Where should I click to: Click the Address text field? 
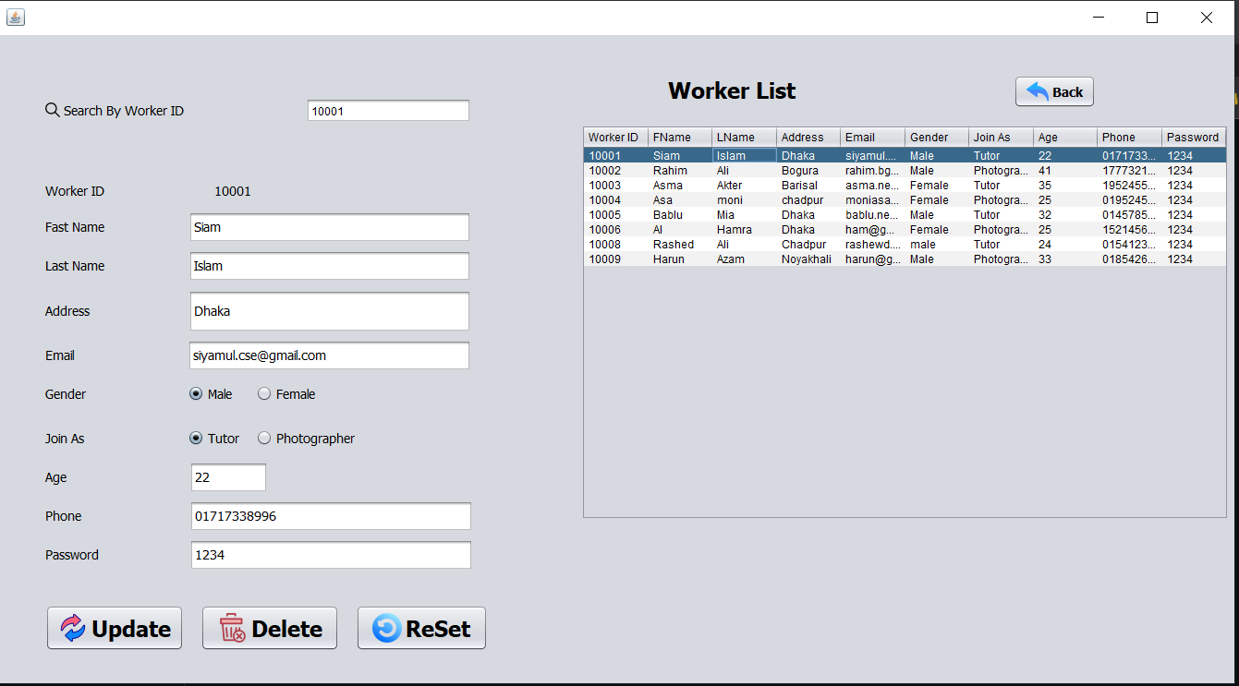pyautogui.click(x=330, y=311)
